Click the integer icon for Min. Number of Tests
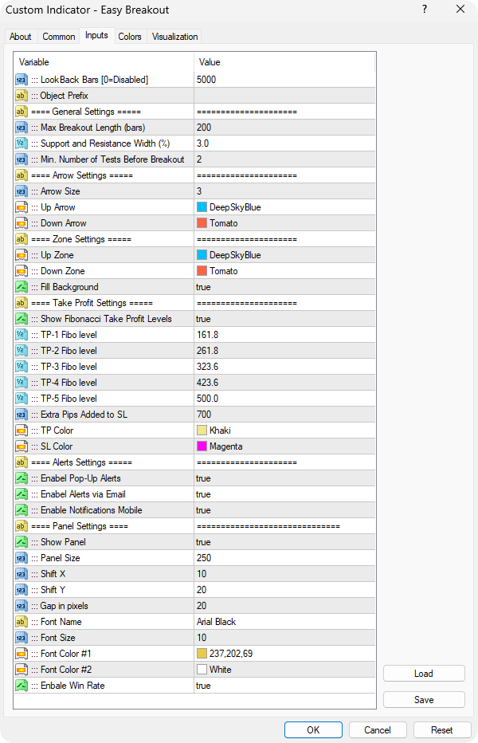 [x=22, y=159]
